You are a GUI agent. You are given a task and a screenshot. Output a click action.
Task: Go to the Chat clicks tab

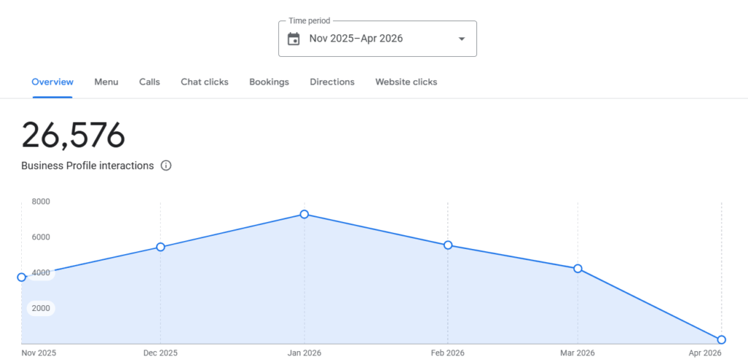(x=205, y=82)
